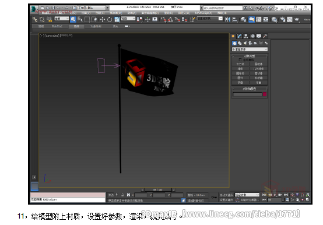Open the MAXScript menu

click(203, 13)
